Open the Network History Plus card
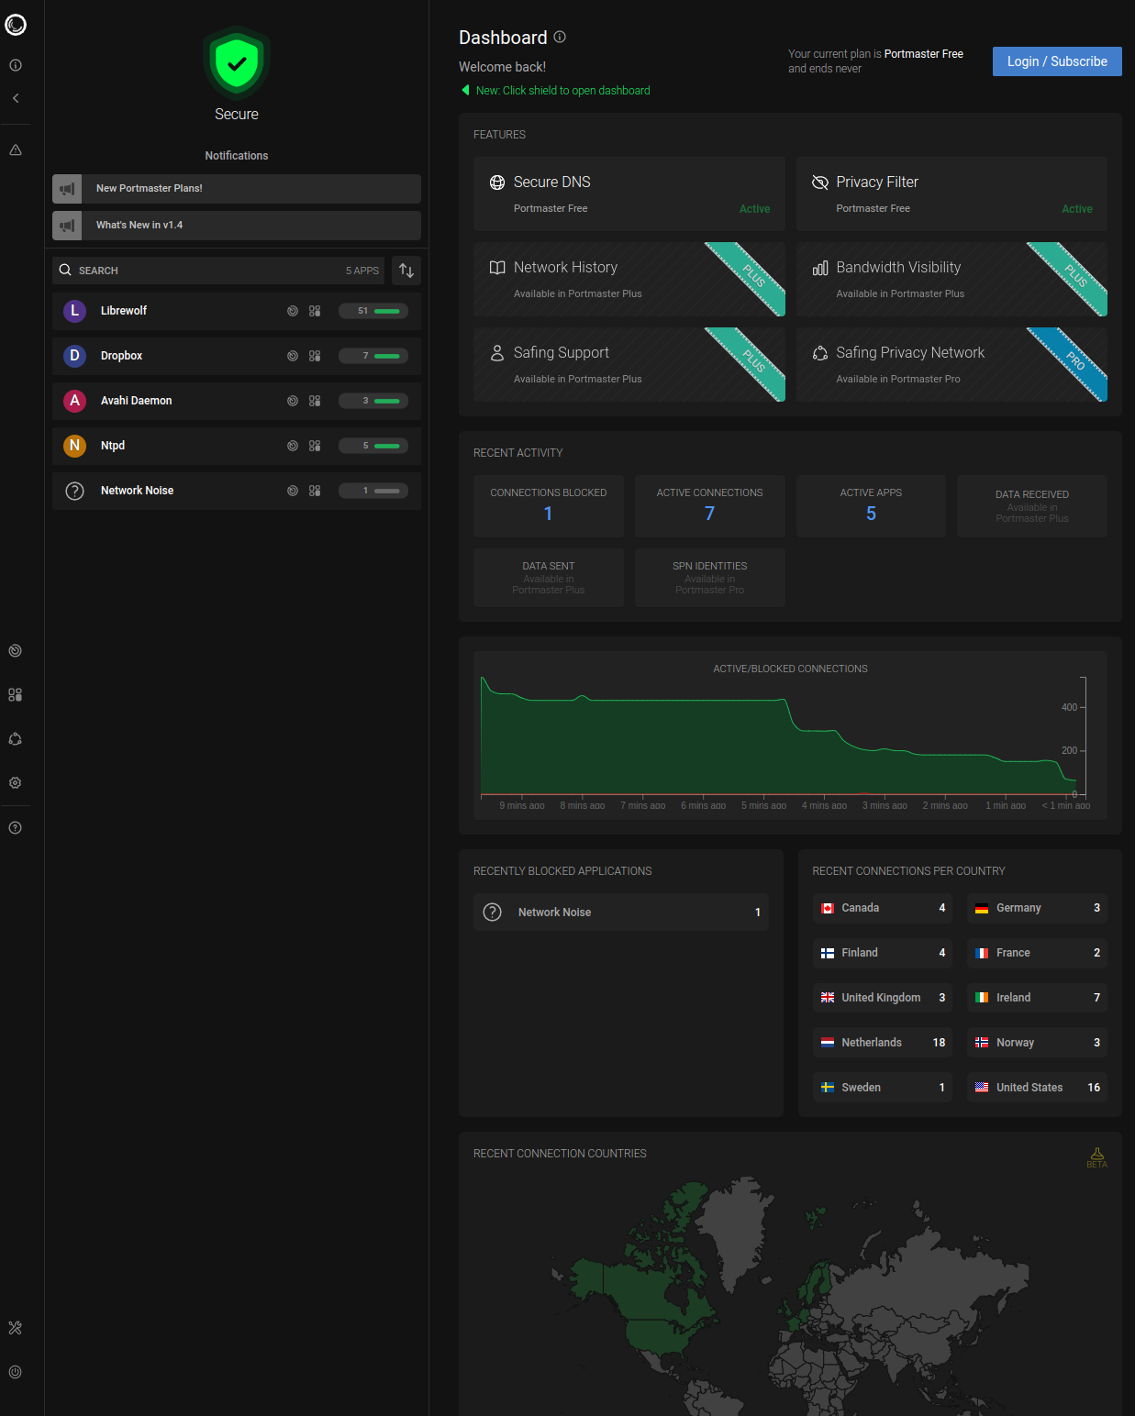The height and width of the screenshot is (1416, 1135). pos(629,280)
